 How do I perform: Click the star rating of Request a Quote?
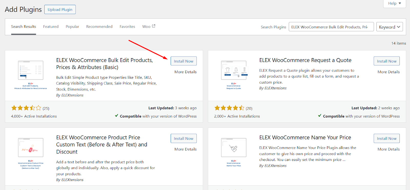coord(229,108)
